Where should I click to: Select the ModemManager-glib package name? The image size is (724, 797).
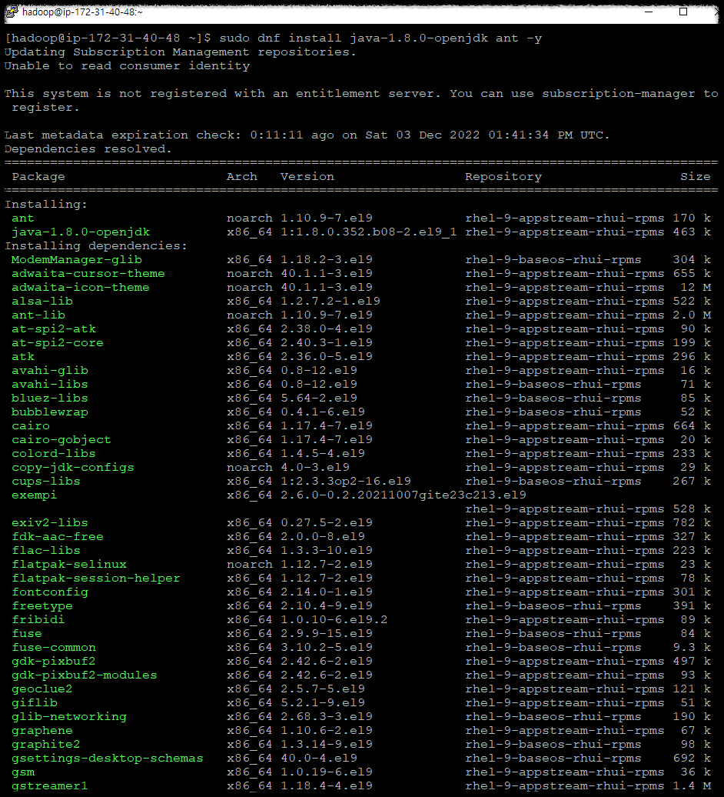pos(77,259)
